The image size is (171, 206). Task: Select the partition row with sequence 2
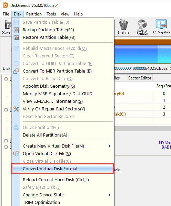[142, 107]
